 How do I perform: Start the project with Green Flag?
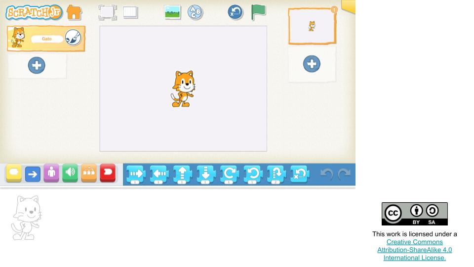click(258, 12)
